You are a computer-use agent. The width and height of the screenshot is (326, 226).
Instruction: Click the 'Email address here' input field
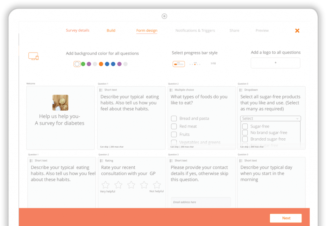(x=201, y=201)
